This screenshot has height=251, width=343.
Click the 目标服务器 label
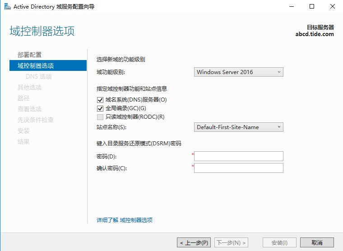320,28
